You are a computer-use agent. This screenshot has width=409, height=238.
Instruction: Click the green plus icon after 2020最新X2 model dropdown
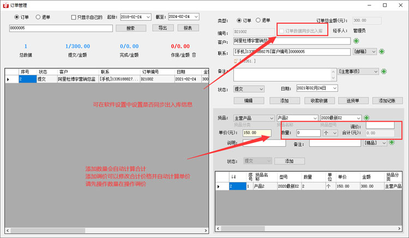[x=366, y=118]
